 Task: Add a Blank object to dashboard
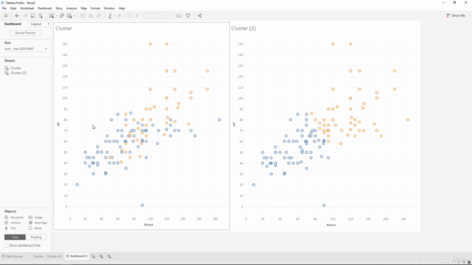point(35,228)
